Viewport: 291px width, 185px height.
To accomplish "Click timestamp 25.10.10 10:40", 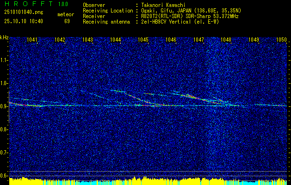I will 24,21.
